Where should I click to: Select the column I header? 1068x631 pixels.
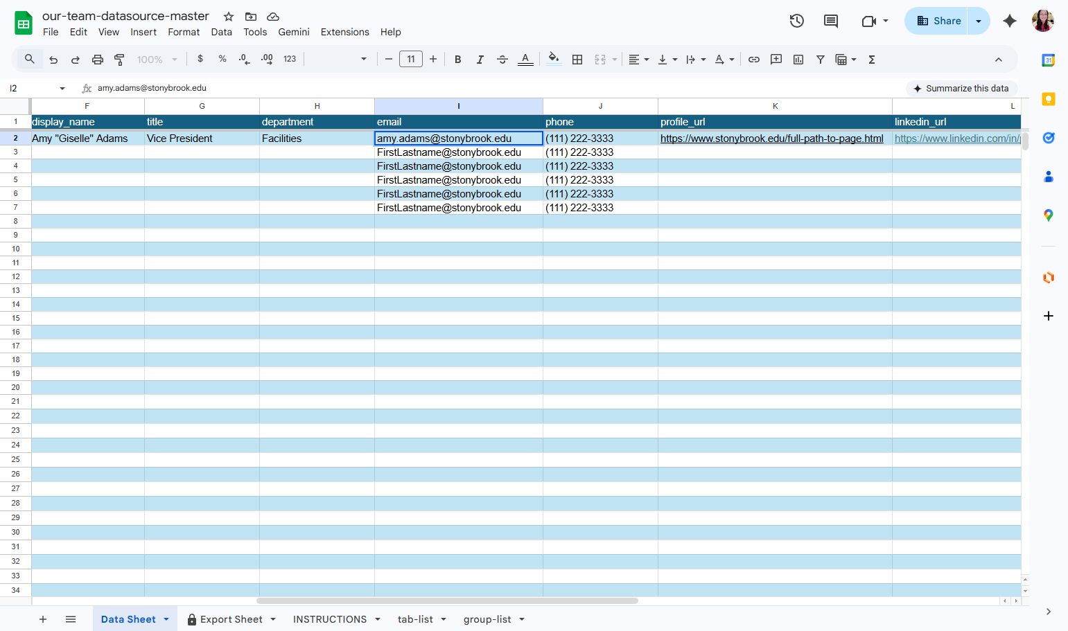click(459, 106)
